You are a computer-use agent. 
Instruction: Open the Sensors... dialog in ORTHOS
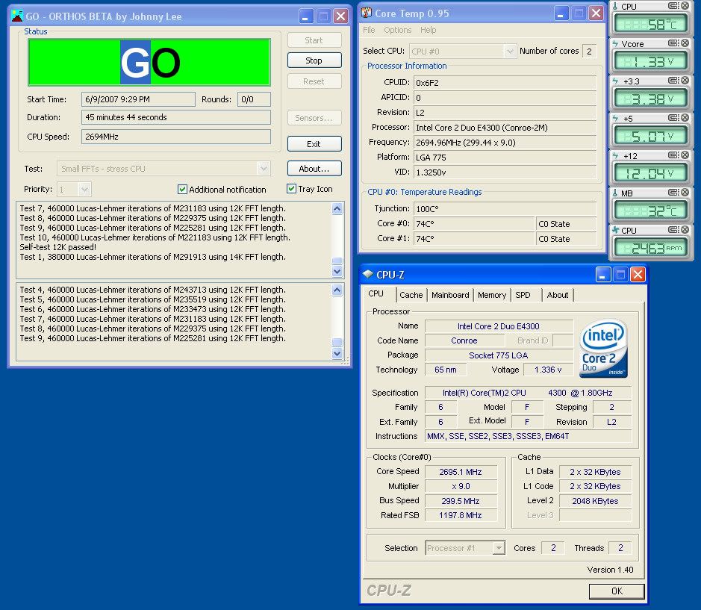click(314, 118)
